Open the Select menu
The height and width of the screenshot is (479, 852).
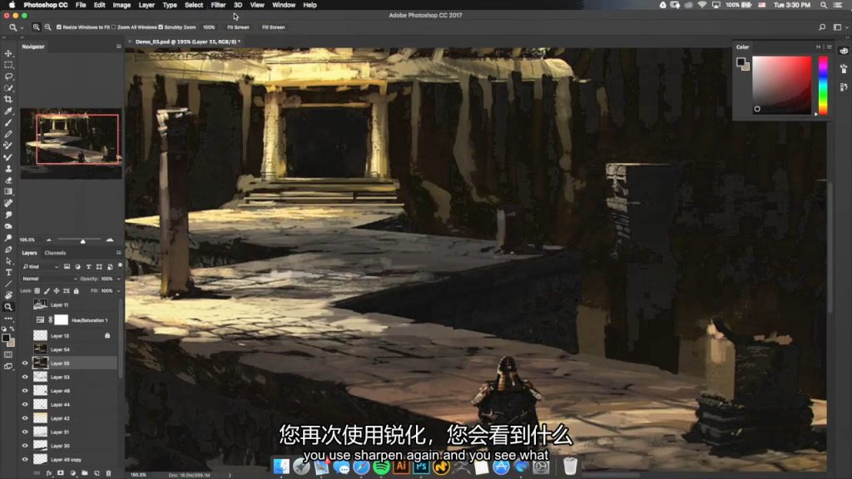(x=193, y=5)
